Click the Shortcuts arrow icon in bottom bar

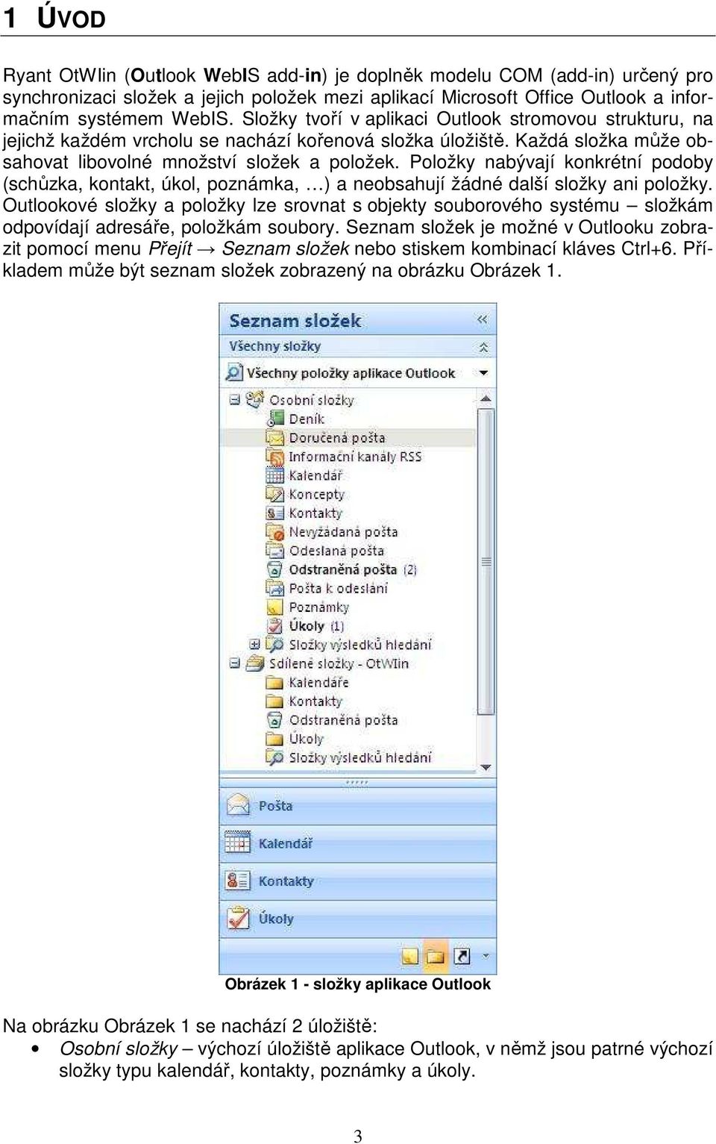(x=462, y=956)
